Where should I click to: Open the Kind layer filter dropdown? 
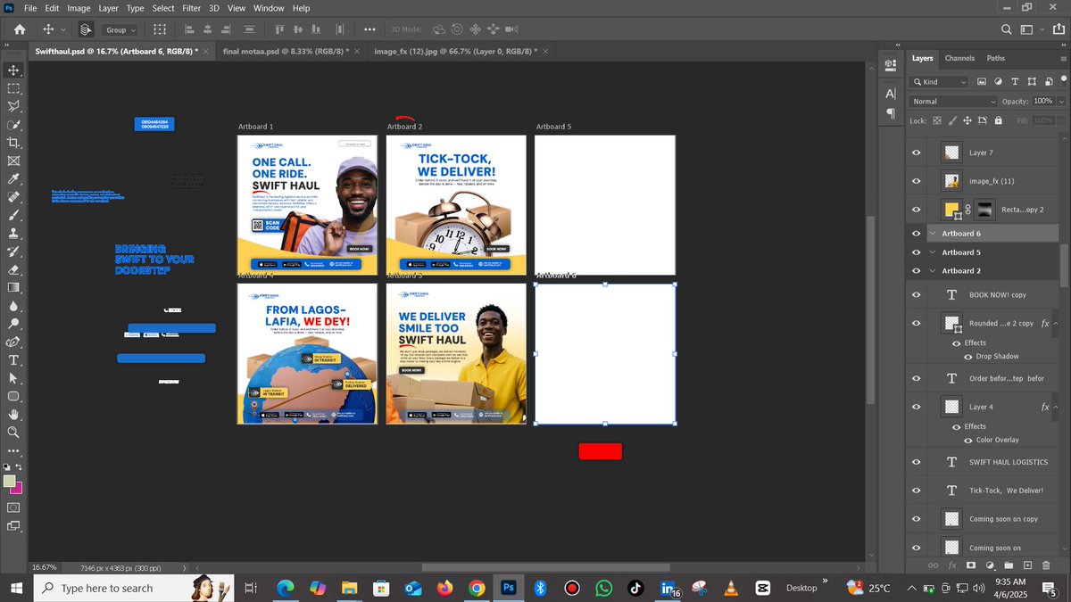pos(939,81)
